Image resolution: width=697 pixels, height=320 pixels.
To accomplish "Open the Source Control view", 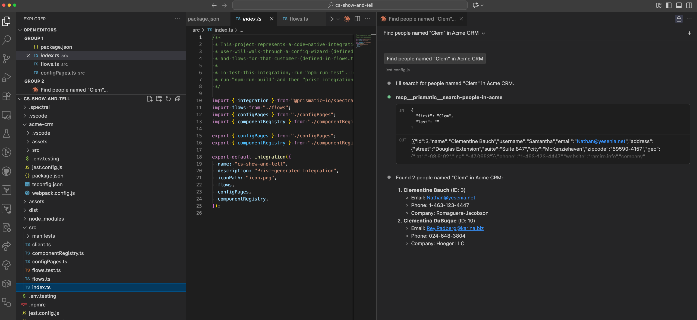I will [7, 59].
